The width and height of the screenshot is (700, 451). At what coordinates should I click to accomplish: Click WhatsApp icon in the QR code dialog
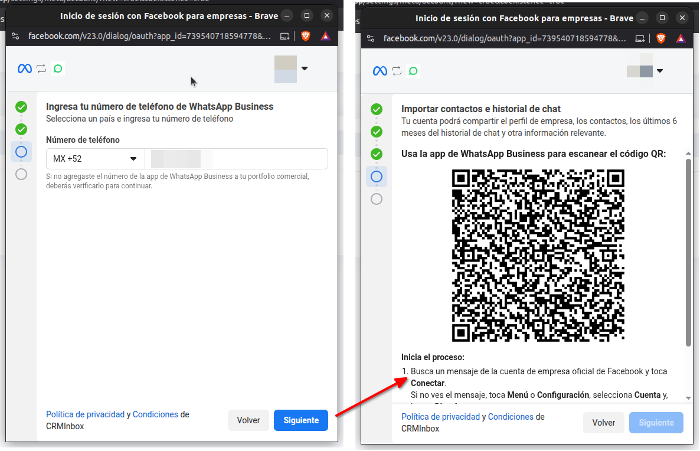click(x=413, y=71)
